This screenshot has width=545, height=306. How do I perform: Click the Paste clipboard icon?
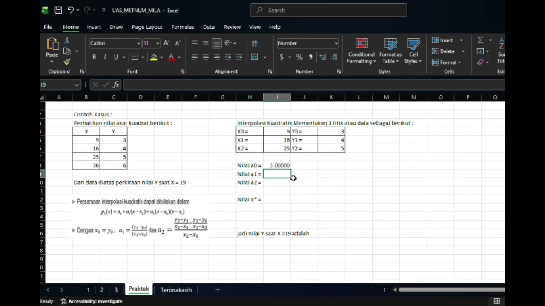[52, 44]
